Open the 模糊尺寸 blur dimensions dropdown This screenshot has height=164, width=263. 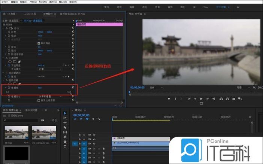pos(47,96)
